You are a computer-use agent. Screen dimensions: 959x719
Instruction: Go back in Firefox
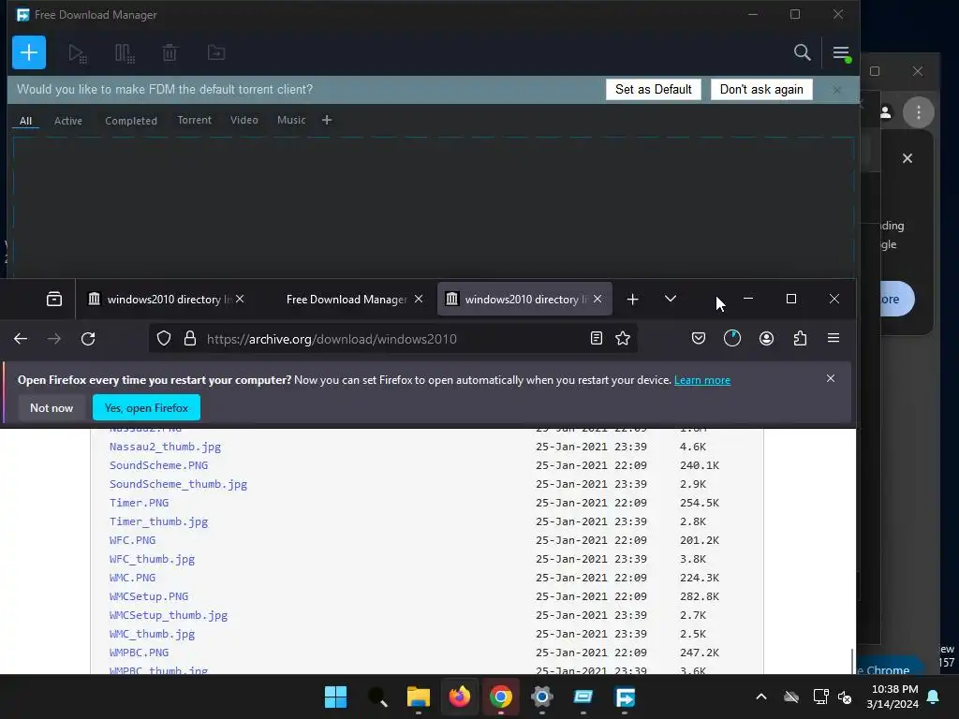click(x=21, y=339)
